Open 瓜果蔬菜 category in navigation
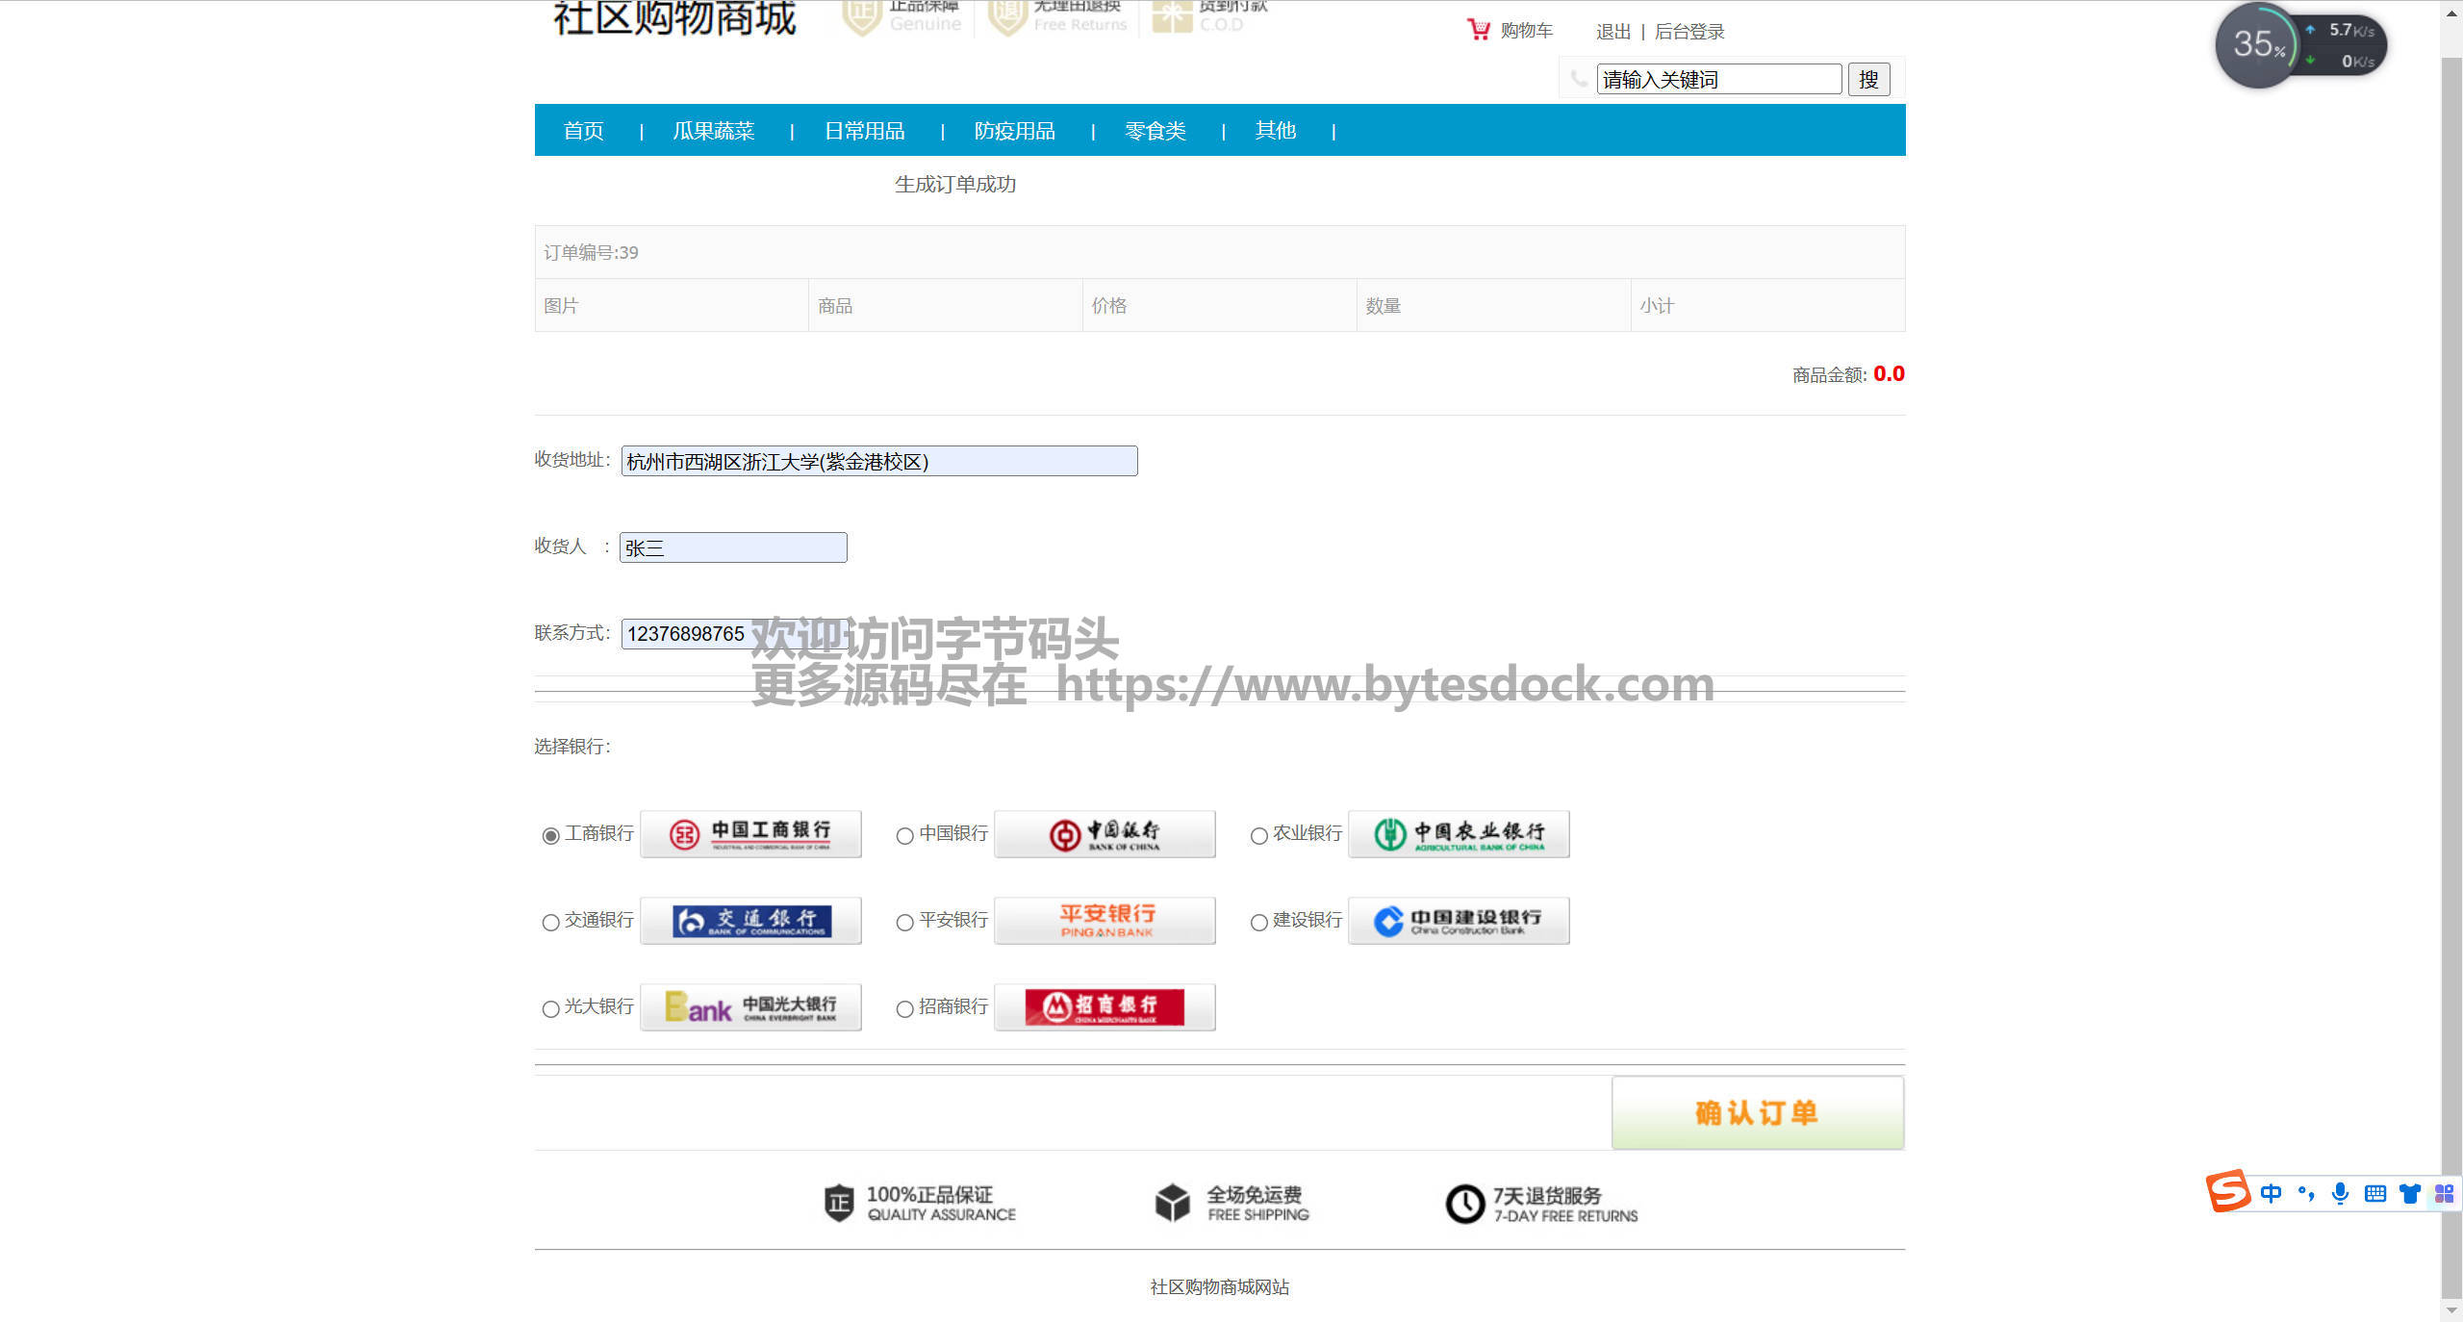2463x1322 pixels. point(713,131)
